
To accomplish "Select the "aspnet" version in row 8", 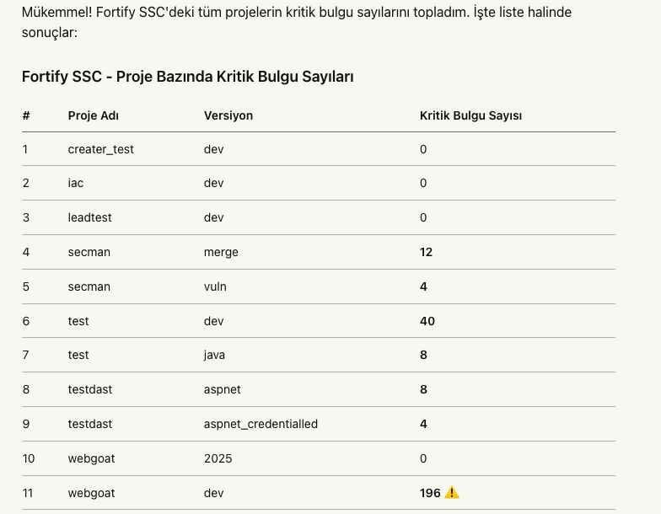I will click(222, 389).
